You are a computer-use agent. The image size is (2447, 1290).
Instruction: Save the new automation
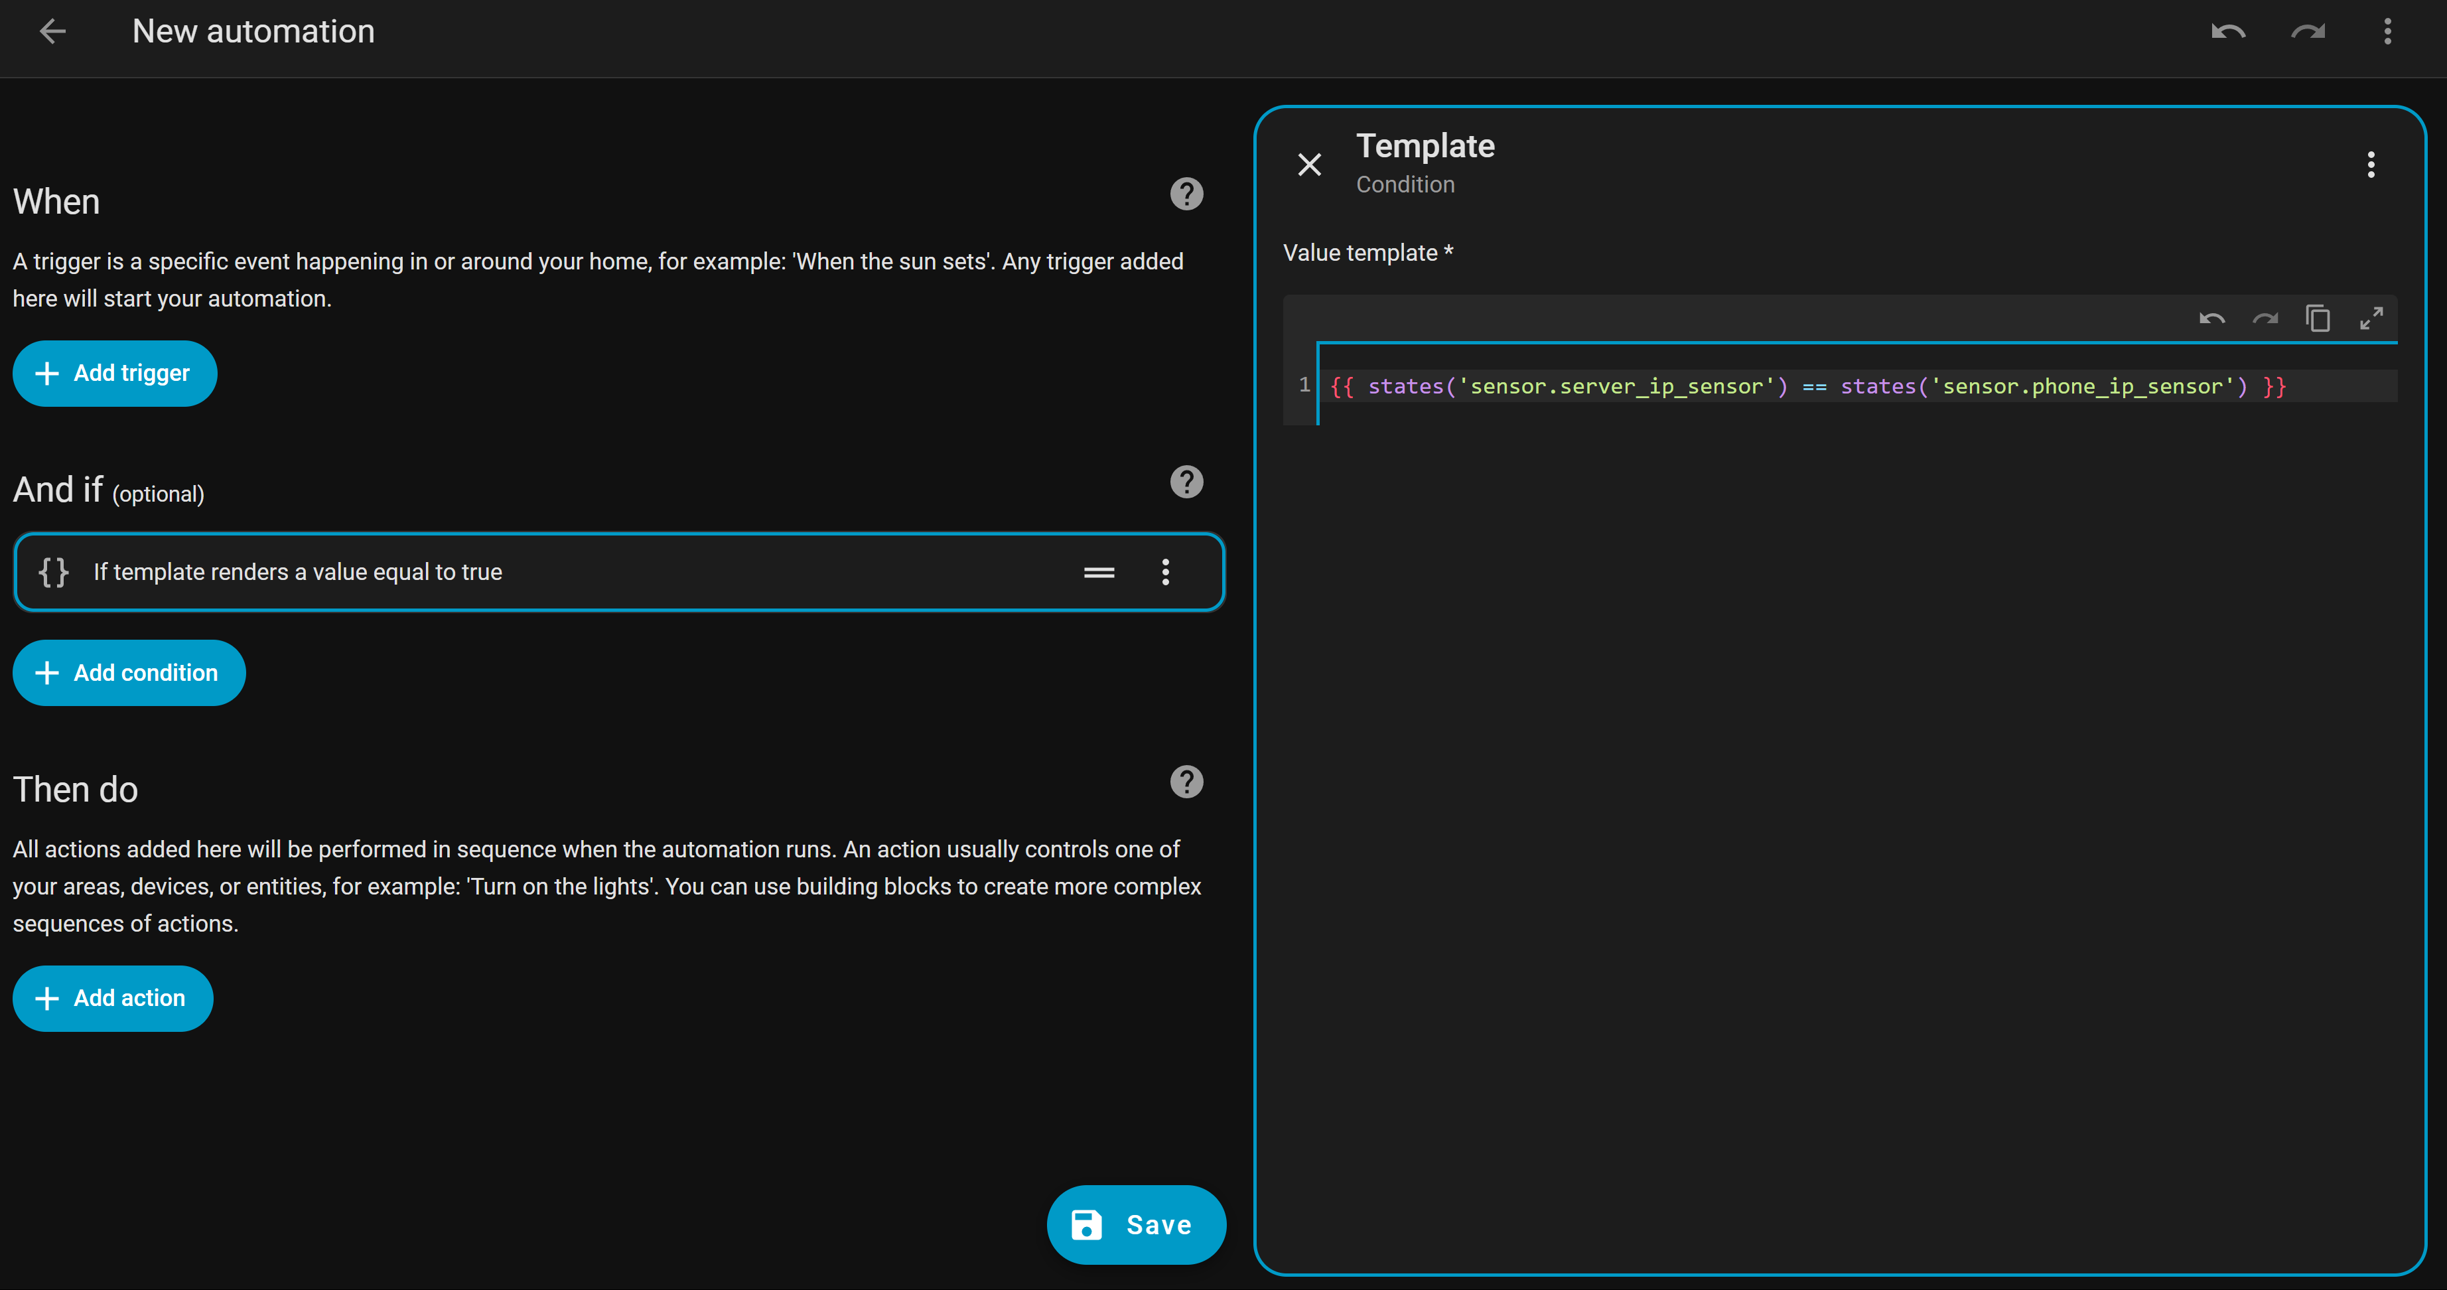tap(1136, 1224)
